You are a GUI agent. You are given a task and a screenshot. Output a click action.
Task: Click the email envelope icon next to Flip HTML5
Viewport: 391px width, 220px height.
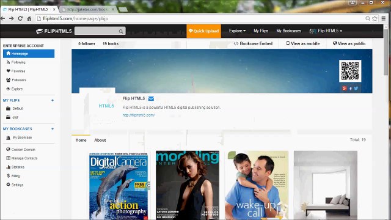151,98
